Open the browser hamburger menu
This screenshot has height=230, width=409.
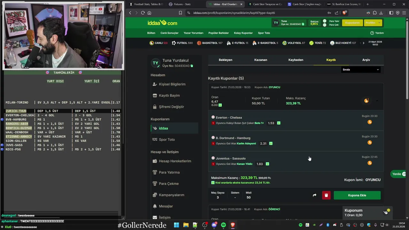coord(404,13)
